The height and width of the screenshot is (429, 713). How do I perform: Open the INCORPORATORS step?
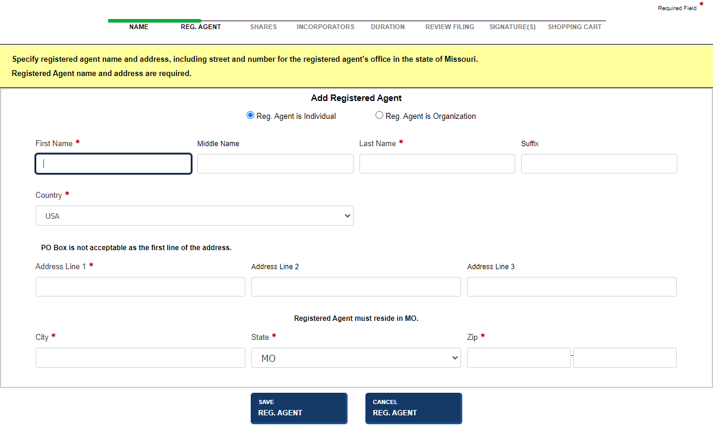325,27
